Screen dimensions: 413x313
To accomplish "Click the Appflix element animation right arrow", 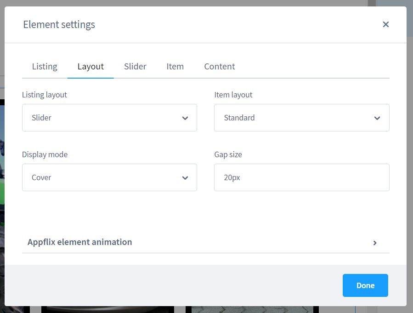I will pyautogui.click(x=375, y=243).
